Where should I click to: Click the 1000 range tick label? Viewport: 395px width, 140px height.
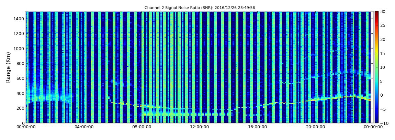click(x=19, y=49)
